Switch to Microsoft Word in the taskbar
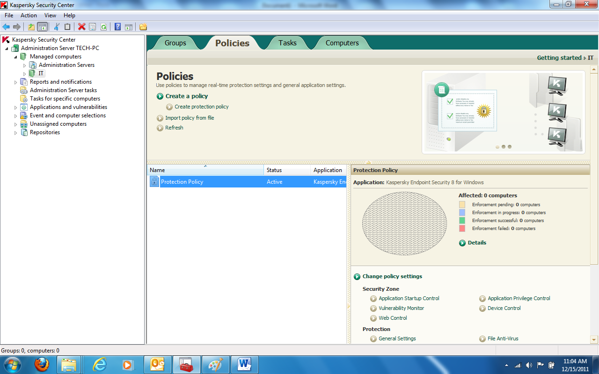 244,365
